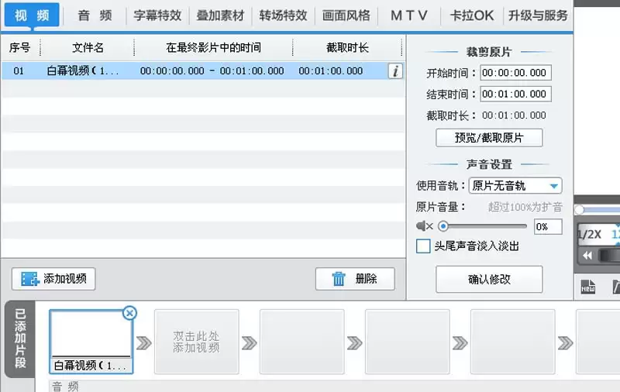Viewport: 620px width, 392px height.
Task: Click the volume percentage field showing 0%
Action: 548,226
